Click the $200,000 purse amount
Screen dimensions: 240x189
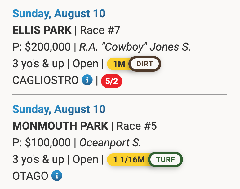48,47
